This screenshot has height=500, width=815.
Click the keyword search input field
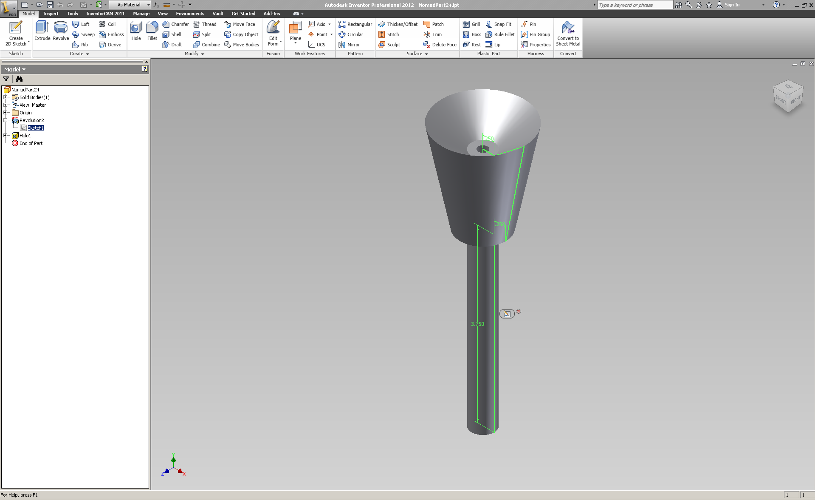click(635, 5)
